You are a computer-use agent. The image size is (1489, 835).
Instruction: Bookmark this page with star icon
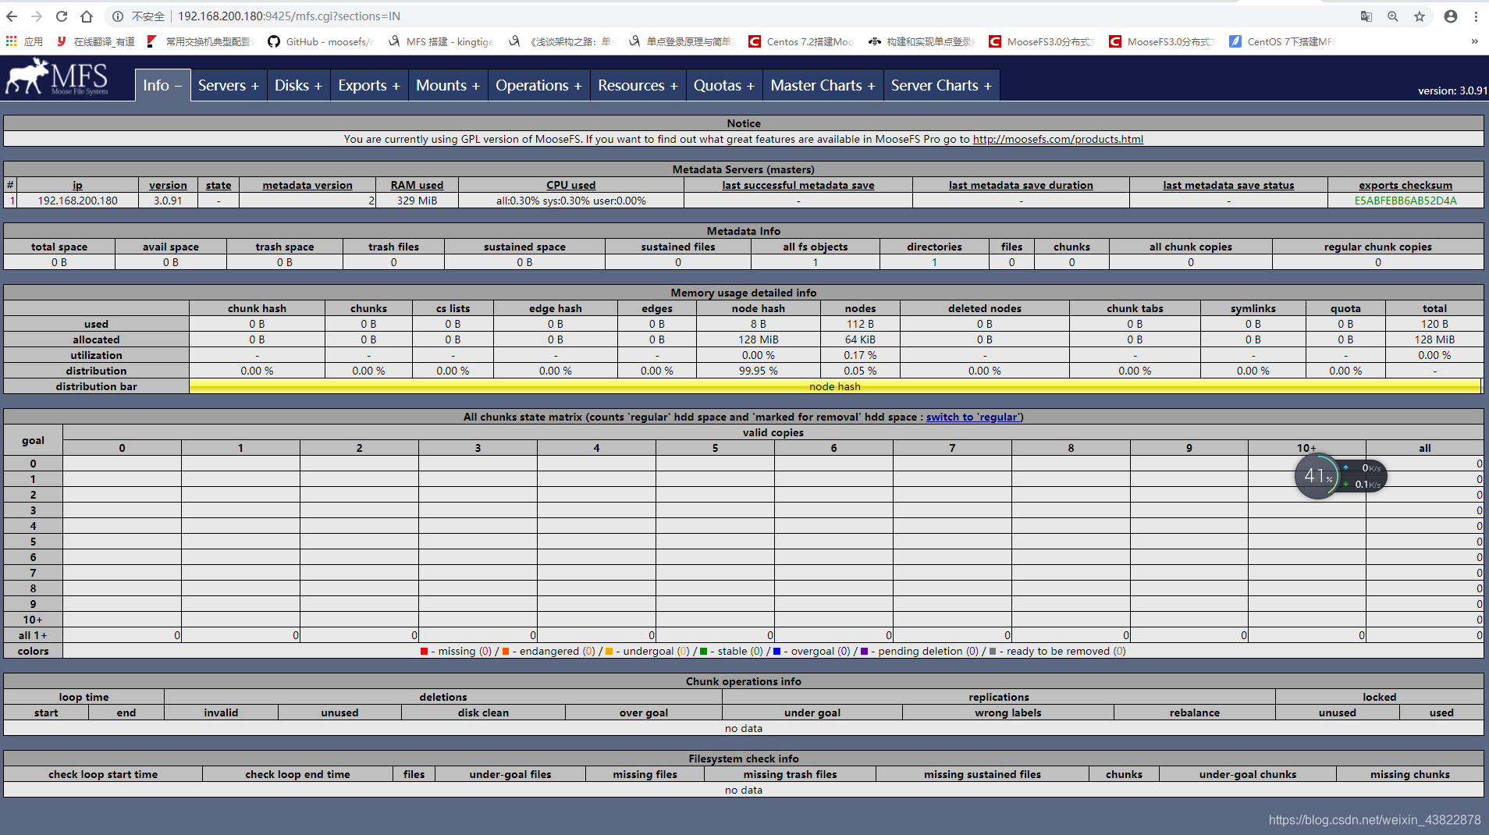coord(1420,16)
